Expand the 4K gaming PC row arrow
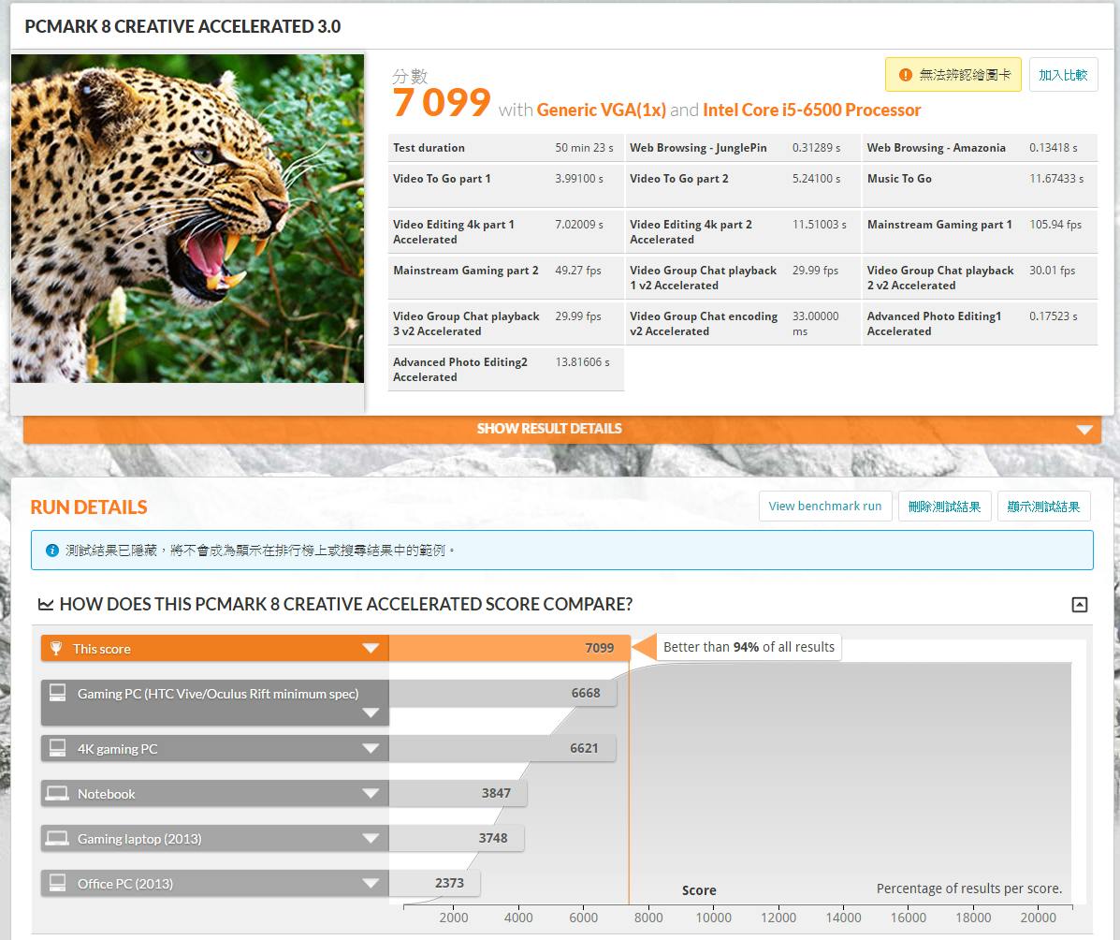 370,748
